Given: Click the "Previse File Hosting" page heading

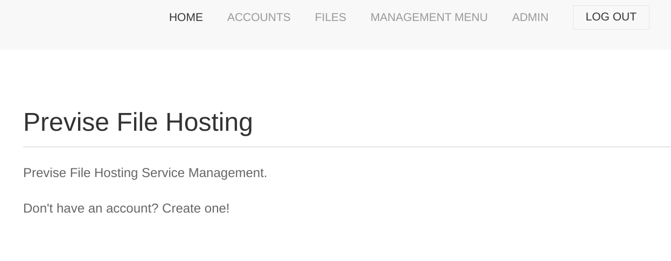Looking at the screenshot, I should point(138,122).
